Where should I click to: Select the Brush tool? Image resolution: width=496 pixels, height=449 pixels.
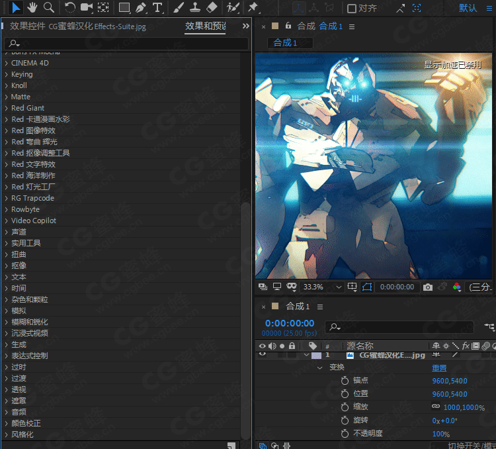point(179,7)
